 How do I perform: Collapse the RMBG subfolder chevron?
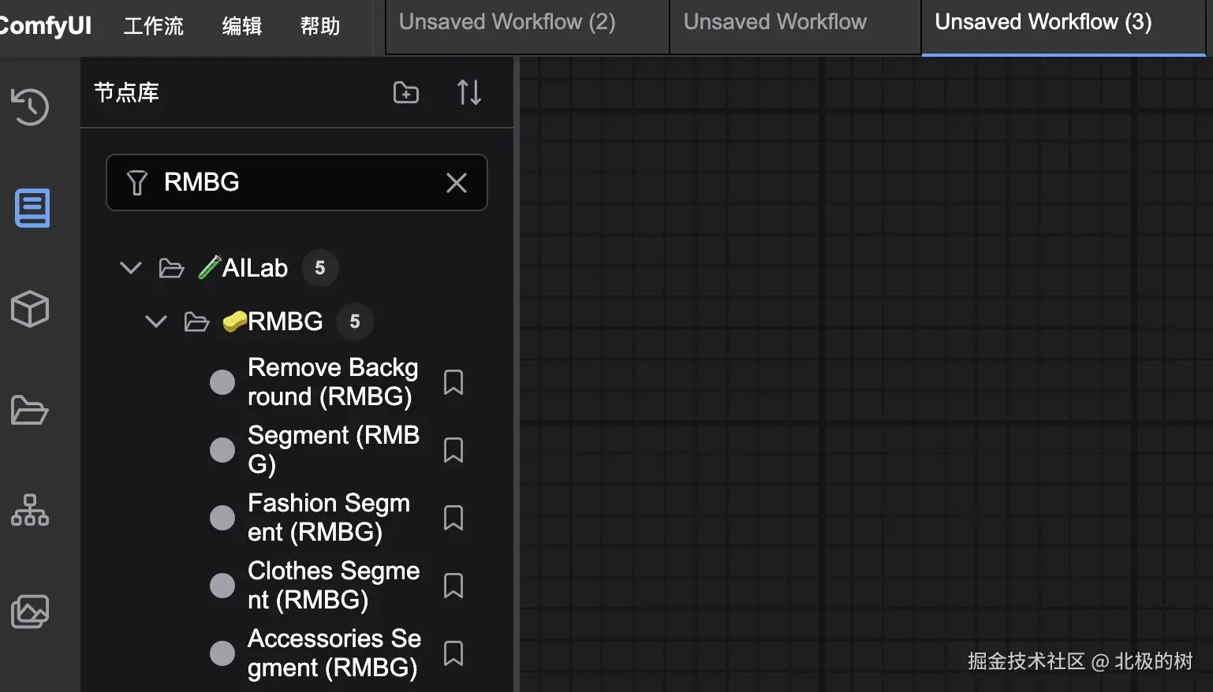[156, 322]
